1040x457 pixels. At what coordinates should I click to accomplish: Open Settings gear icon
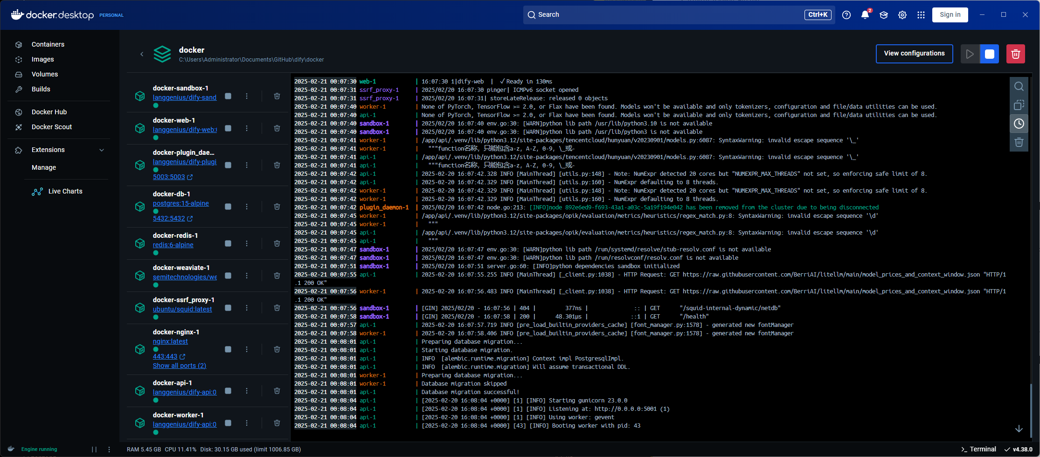(x=902, y=15)
